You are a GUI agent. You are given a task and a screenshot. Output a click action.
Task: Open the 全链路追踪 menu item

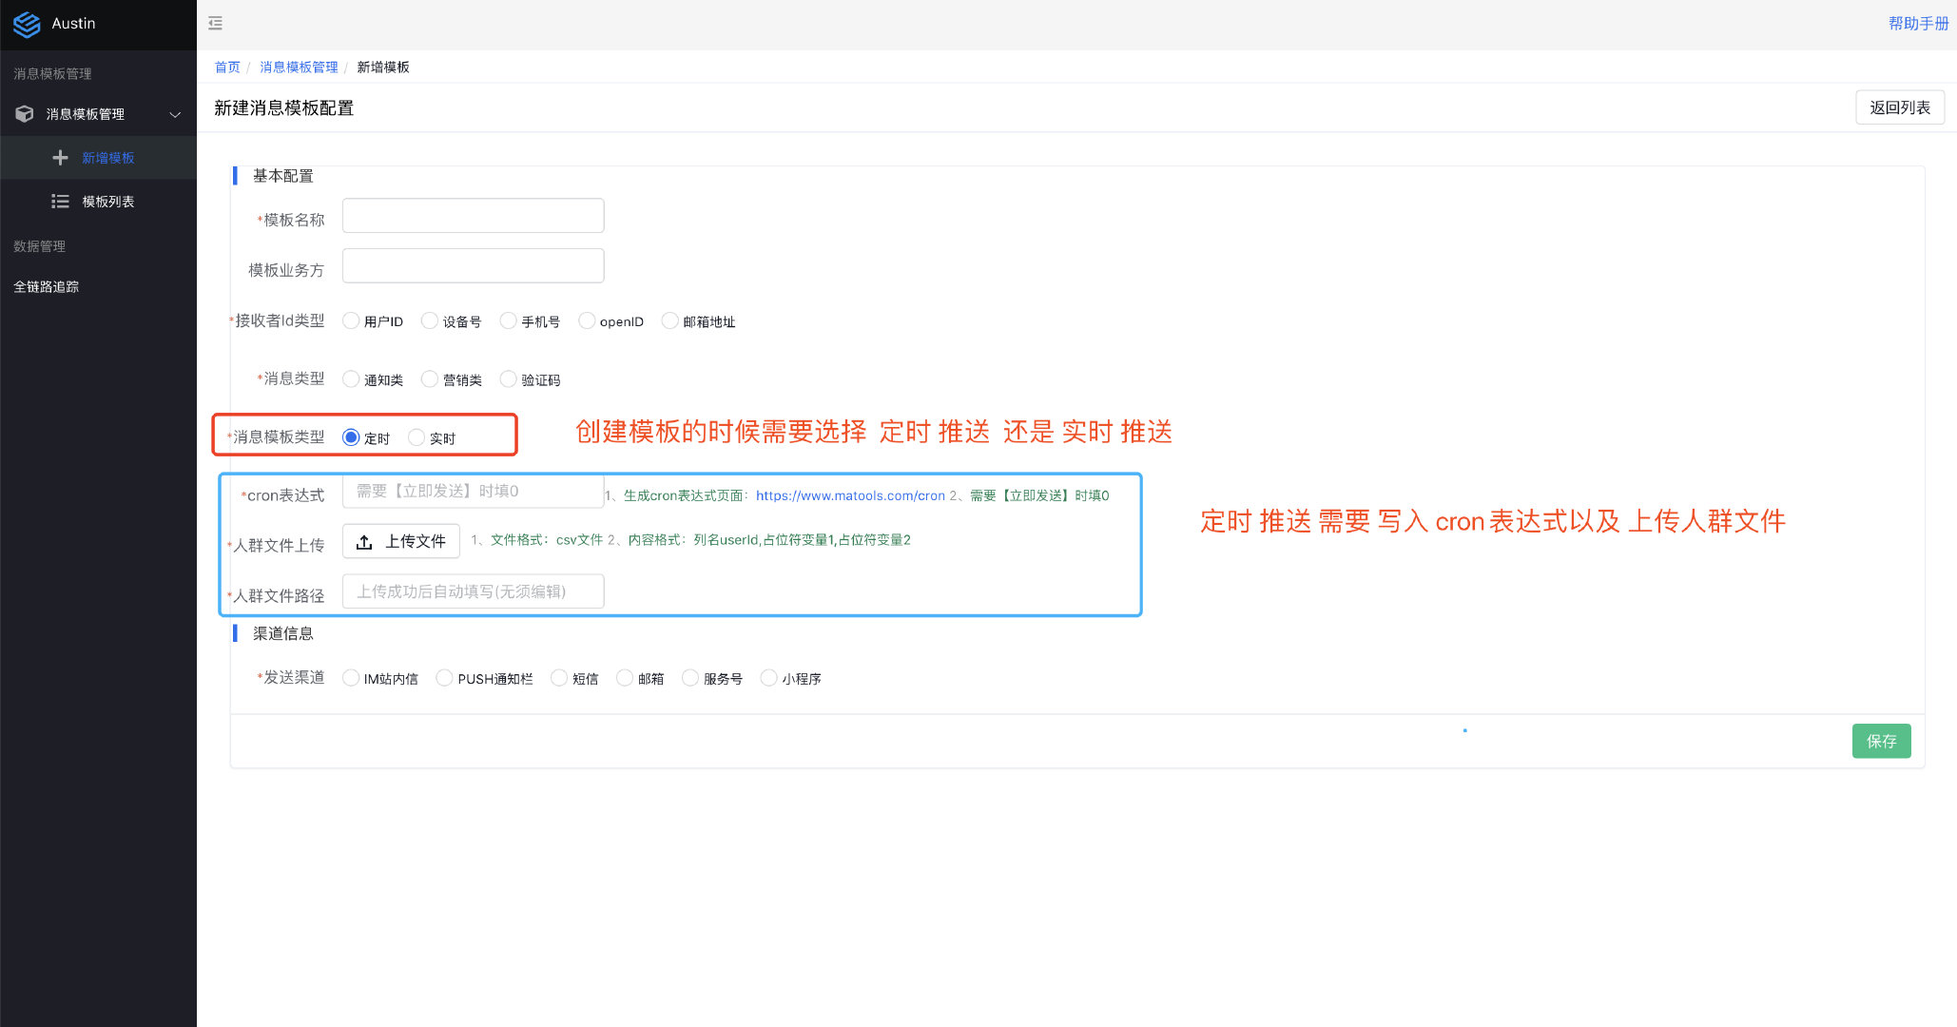coord(47,287)
